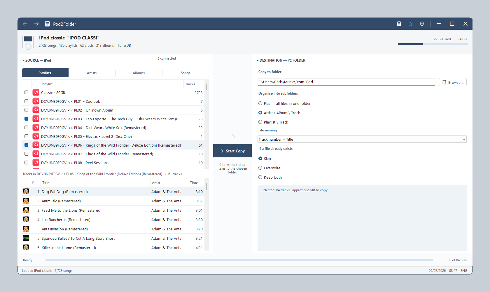Screen dimensions: 490x292
Task: Click the Pod2Folder app icon in title bar
Action: click(47, 24)
